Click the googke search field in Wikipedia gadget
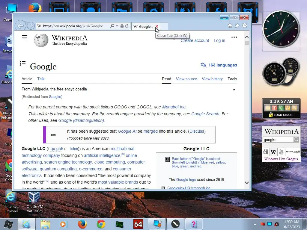This screenshot has width=307, height=230. click(278, 140)
